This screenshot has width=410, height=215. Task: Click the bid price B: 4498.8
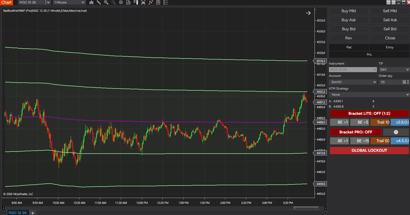click(336, 107)
